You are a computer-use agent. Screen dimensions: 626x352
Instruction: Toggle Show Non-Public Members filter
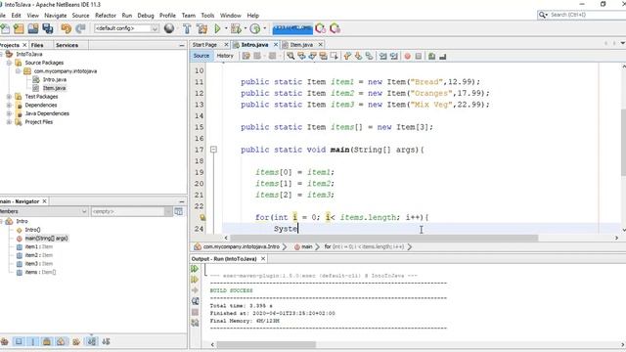point(47,341)
